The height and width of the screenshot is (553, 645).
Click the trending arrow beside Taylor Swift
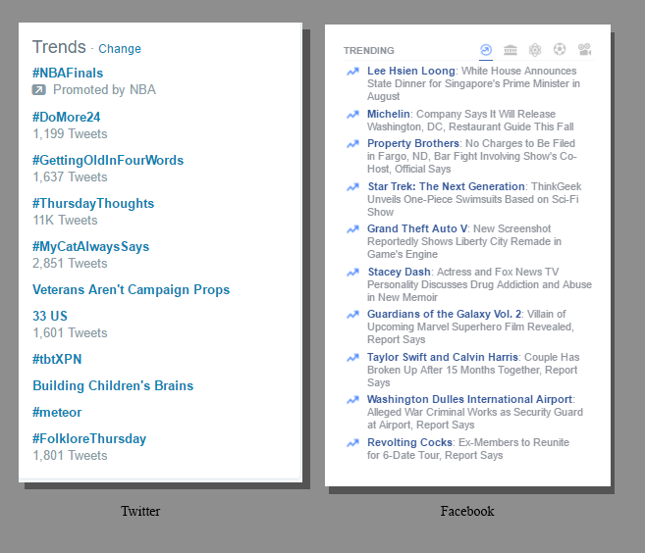[352, 358]
